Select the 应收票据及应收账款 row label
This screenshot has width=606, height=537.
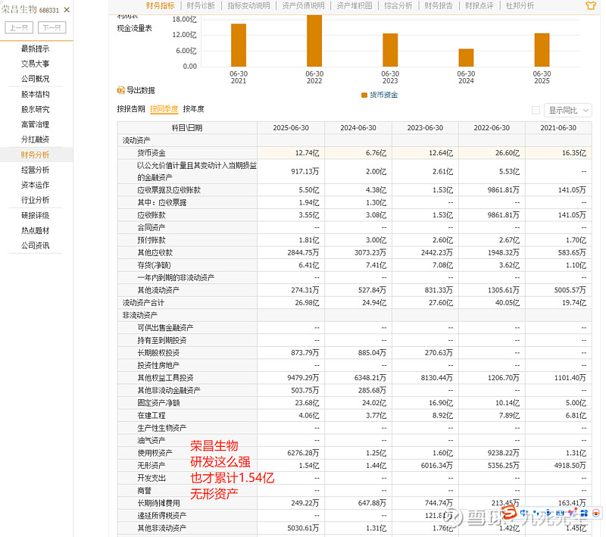coord(169,190)
